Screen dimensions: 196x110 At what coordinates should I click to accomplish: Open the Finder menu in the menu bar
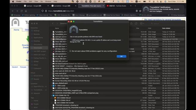click(x=19, y=1)
